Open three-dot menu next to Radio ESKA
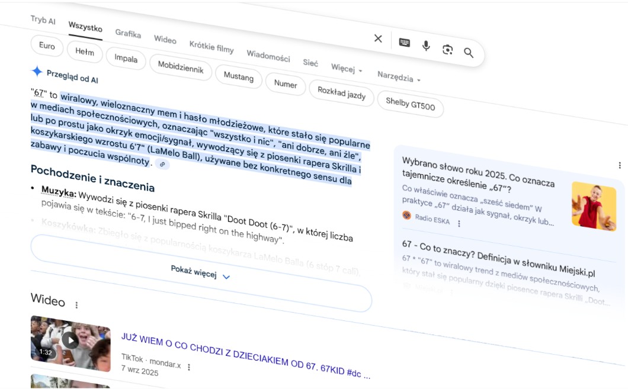628x389 pixels. (459, 223)
